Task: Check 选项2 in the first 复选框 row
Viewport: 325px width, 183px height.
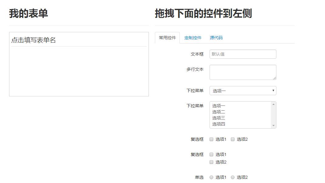Action: pos(233,139)
